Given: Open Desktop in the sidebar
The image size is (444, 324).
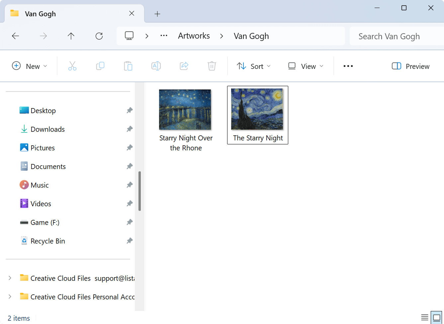Looking at the screenshot, I should (43, 110).
